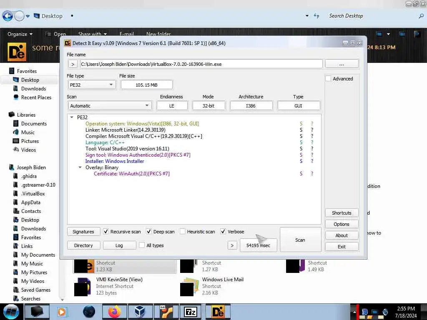
Task: Click the Libraries icon in sidebar
Action: (11, 115)
